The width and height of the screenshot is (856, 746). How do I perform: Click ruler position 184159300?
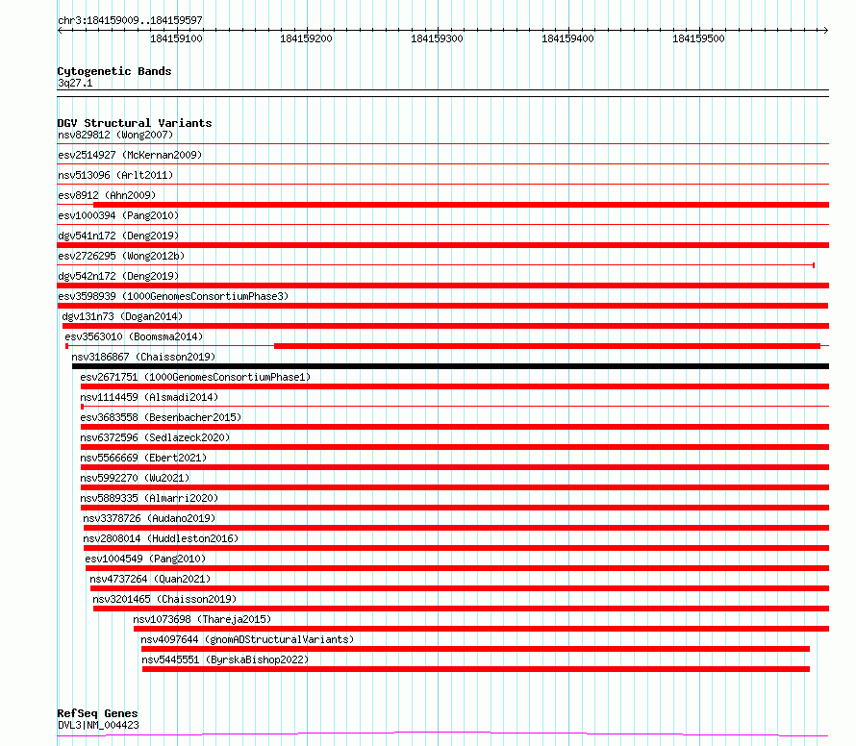(437, 38)
